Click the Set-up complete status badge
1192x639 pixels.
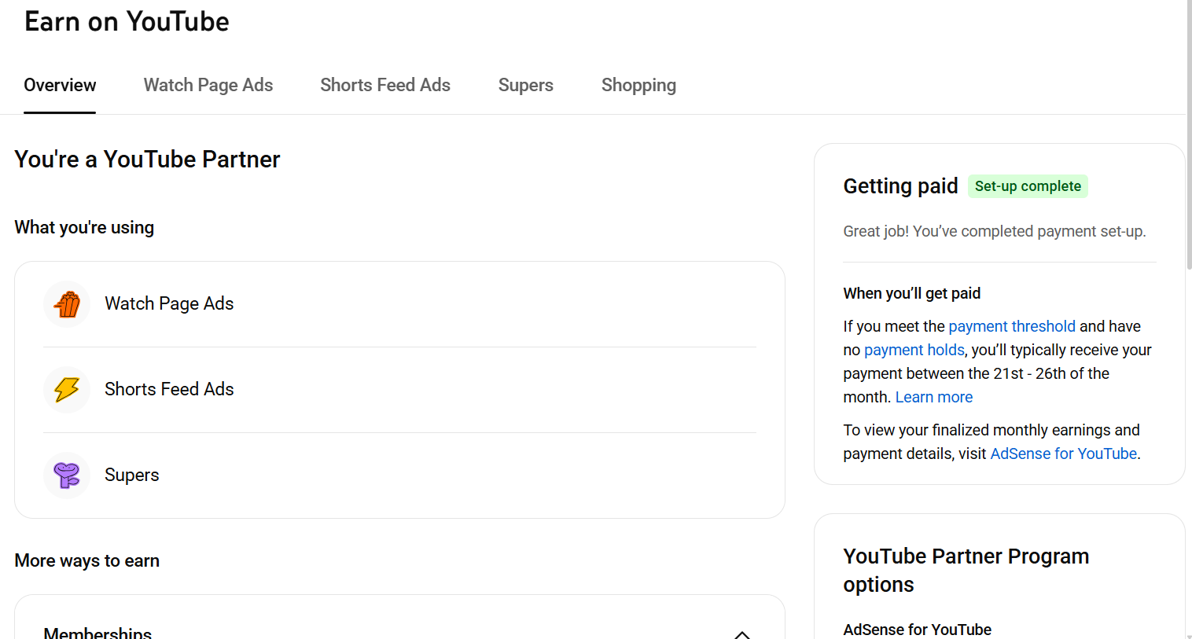point(1027,186)
